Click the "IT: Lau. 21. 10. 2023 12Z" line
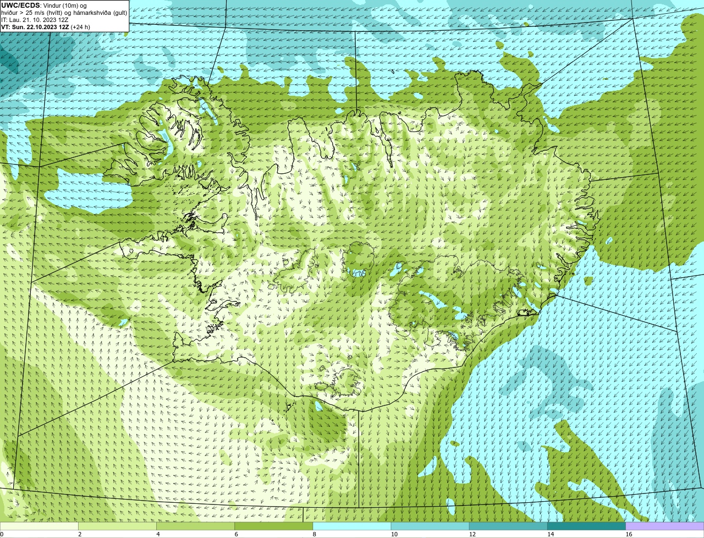The height and width of the screenshot is (538, 704). click(35, 19)
